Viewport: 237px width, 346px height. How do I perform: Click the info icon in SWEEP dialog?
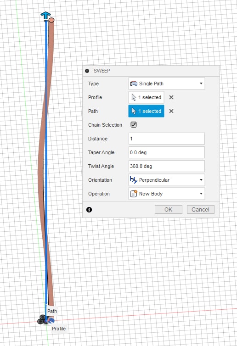[89, 210]
